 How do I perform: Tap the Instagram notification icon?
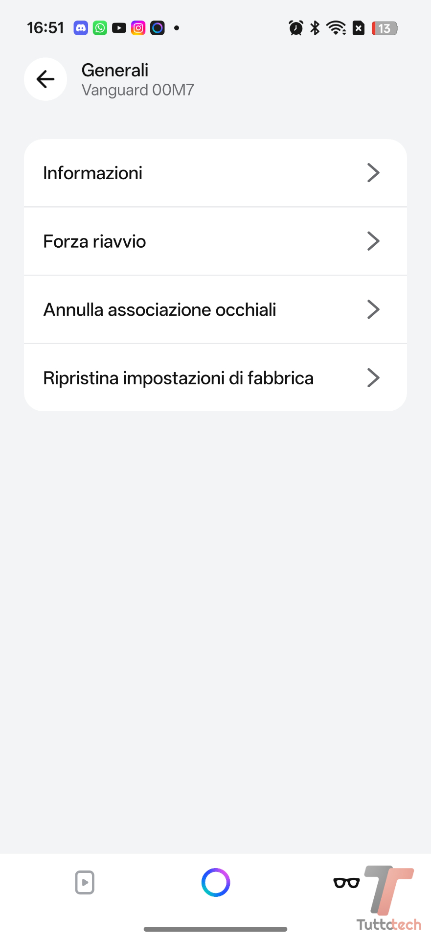pyautogui.click(x=138, y=28)
